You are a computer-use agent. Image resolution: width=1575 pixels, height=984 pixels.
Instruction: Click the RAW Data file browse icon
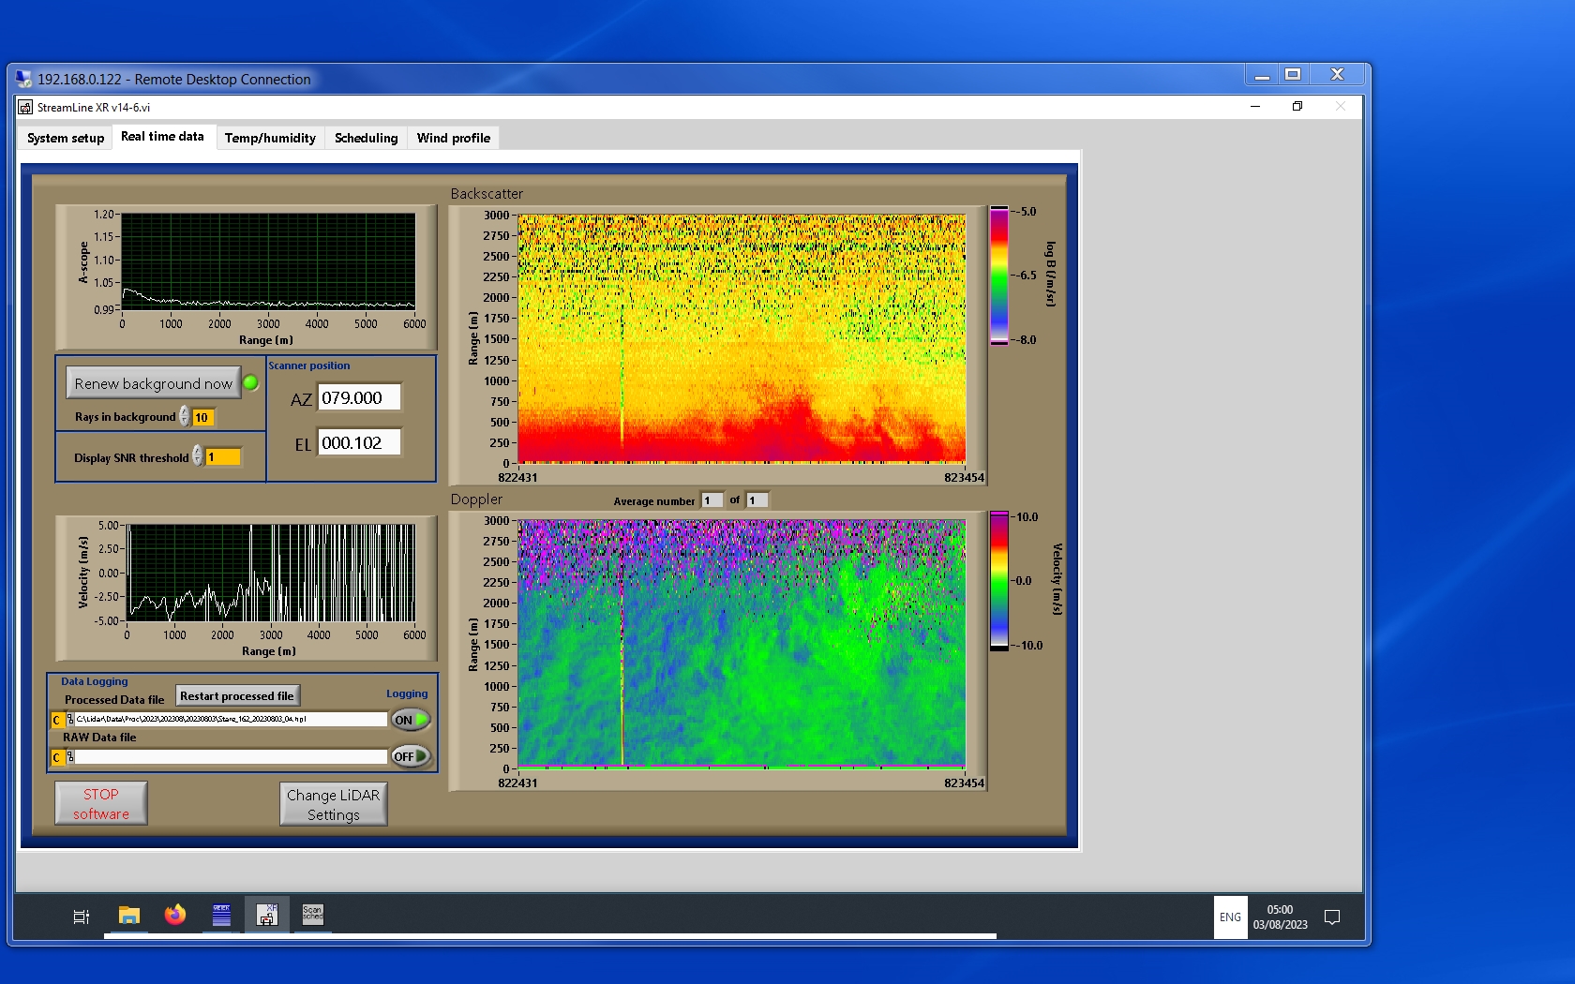tap(70, 757)
